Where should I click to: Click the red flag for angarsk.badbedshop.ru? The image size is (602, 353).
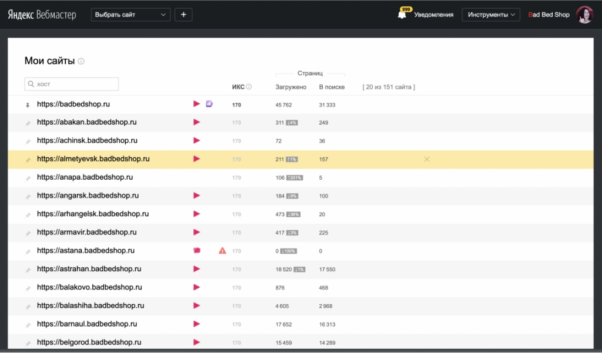coord(196,196)
